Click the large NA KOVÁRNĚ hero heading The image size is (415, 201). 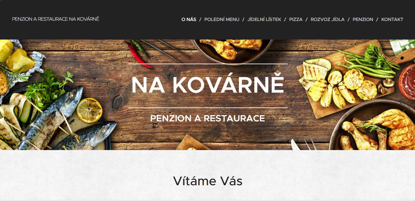(x=207, y=85)
